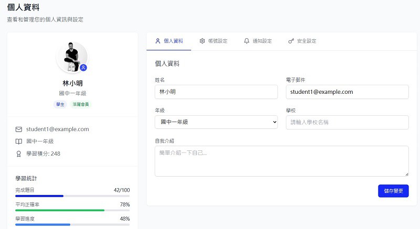Click the book icon next to 國中一年級

(19, 141)
